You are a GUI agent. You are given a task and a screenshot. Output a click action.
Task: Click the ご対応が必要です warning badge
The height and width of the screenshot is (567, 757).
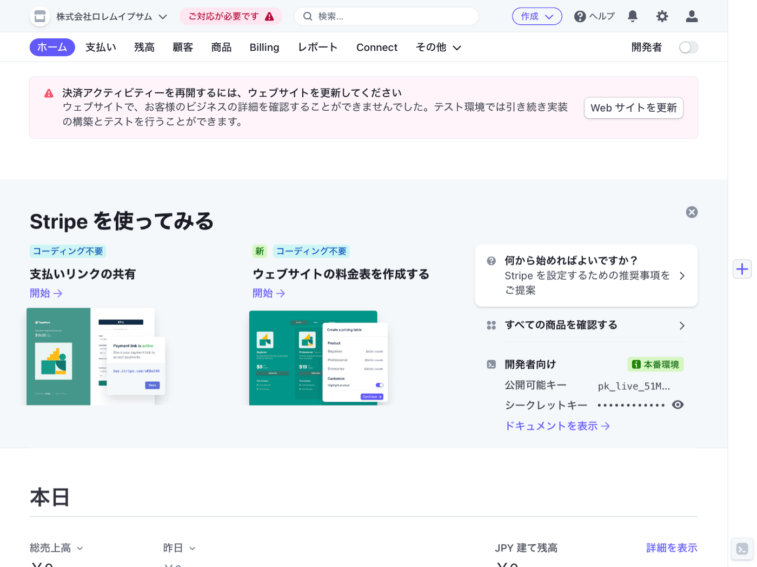pyautogui.click(x=231, y=17)
